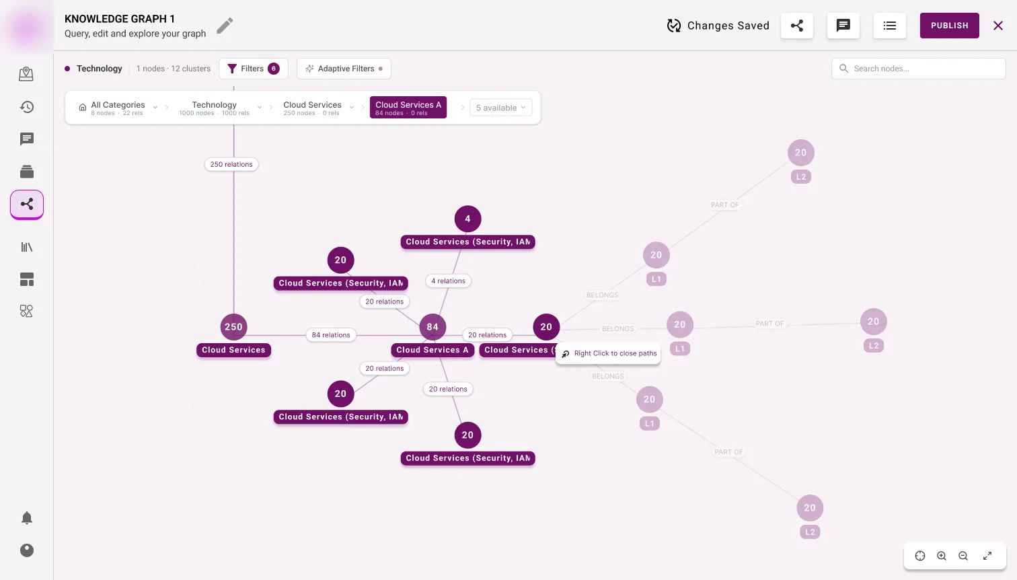
Task: Click the 84 relations edge label
Action: (331, 335)
